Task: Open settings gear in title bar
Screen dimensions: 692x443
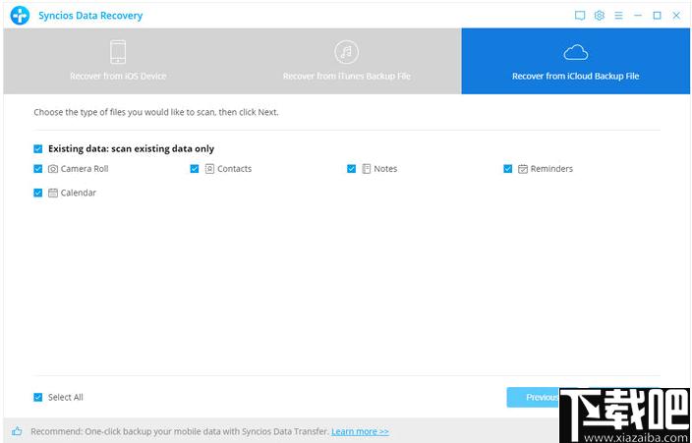Action: pyautogui.click(x=599, y=16)
